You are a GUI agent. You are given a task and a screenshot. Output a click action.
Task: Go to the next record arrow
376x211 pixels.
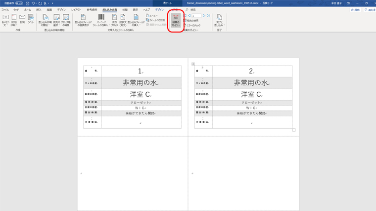tap(204, 16)
